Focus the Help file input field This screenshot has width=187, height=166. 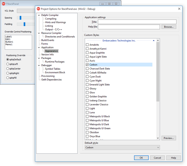(129, 27)
